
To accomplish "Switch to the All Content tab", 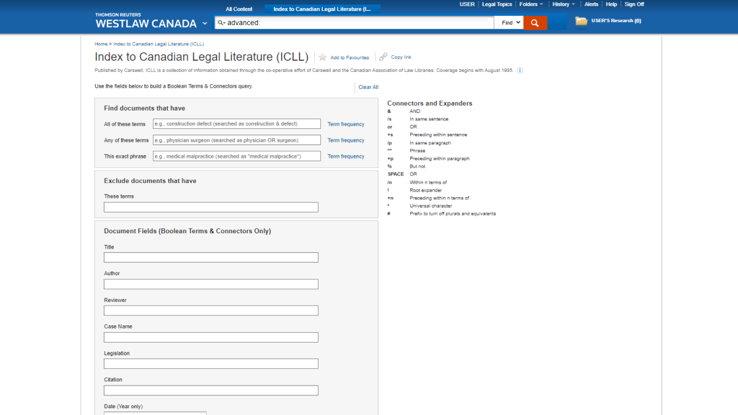I will pos(239,9).
